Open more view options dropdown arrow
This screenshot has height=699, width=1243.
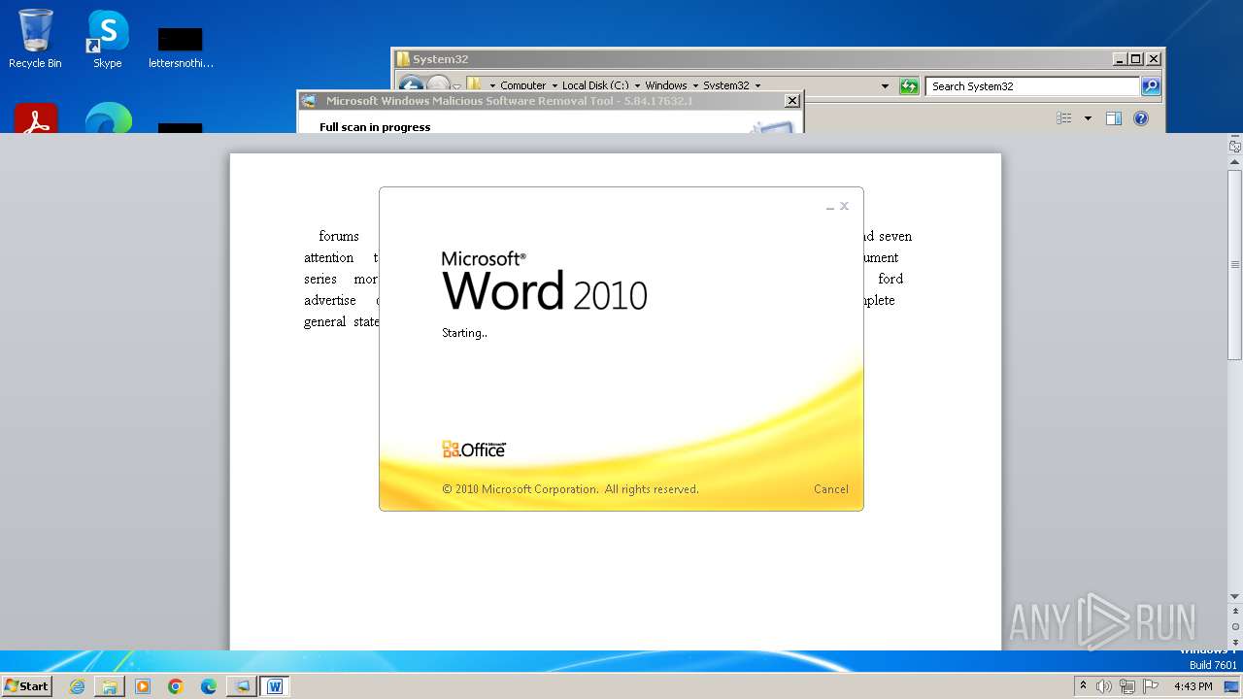1088,118
